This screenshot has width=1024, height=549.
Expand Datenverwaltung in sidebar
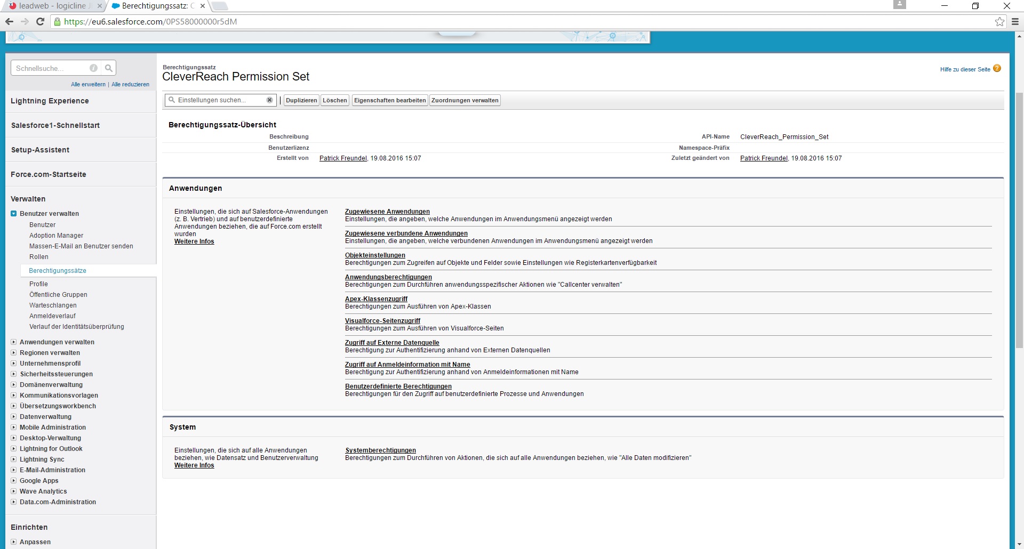pos(14,417)
